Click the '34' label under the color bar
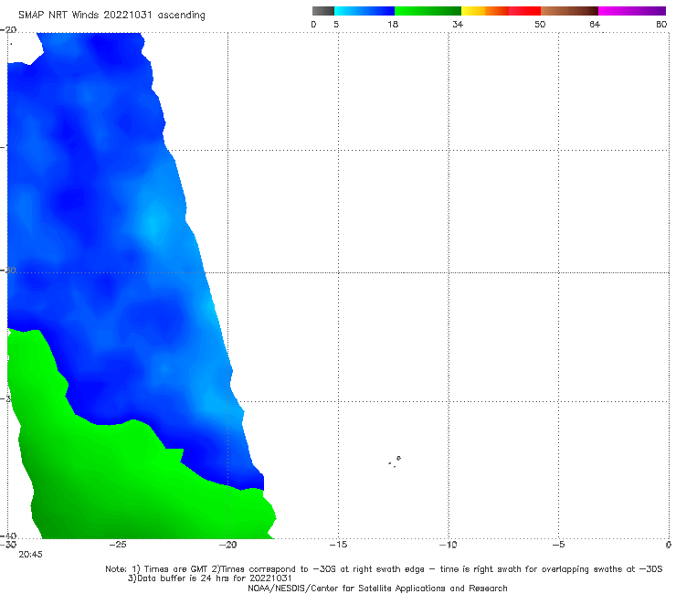Image resolution: width=676 pixels, height=594 pixels. tap(458, 25)
